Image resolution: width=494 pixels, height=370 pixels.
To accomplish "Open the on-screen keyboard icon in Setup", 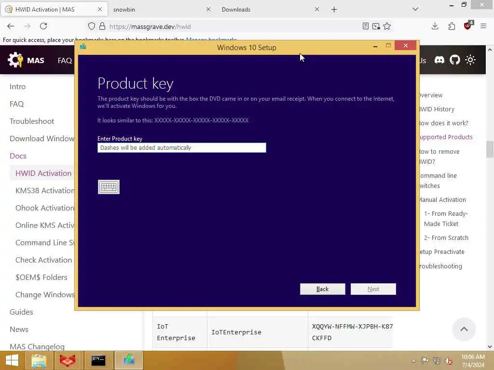I will point(109,187).
